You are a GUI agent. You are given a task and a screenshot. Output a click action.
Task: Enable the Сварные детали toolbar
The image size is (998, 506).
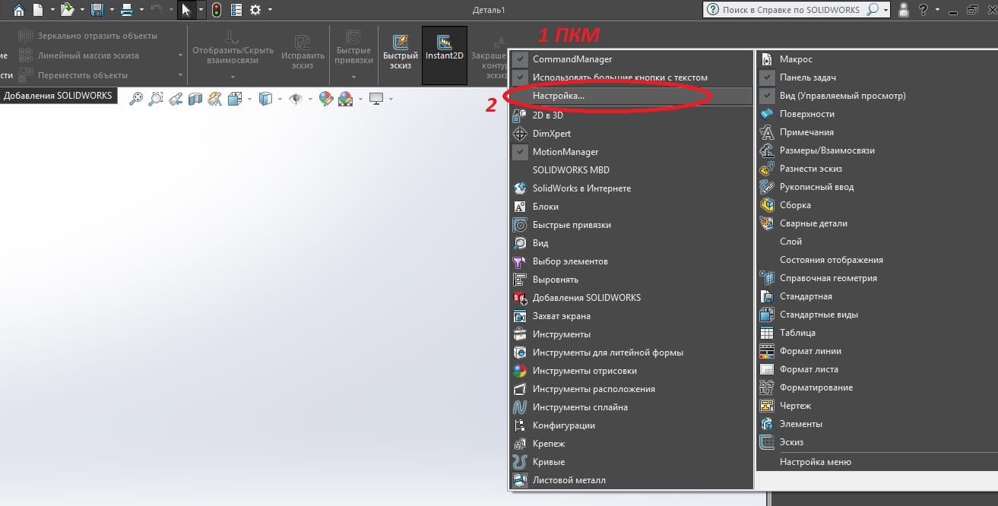point(876,223)
